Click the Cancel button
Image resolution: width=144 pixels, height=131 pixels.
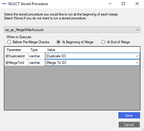129,124
